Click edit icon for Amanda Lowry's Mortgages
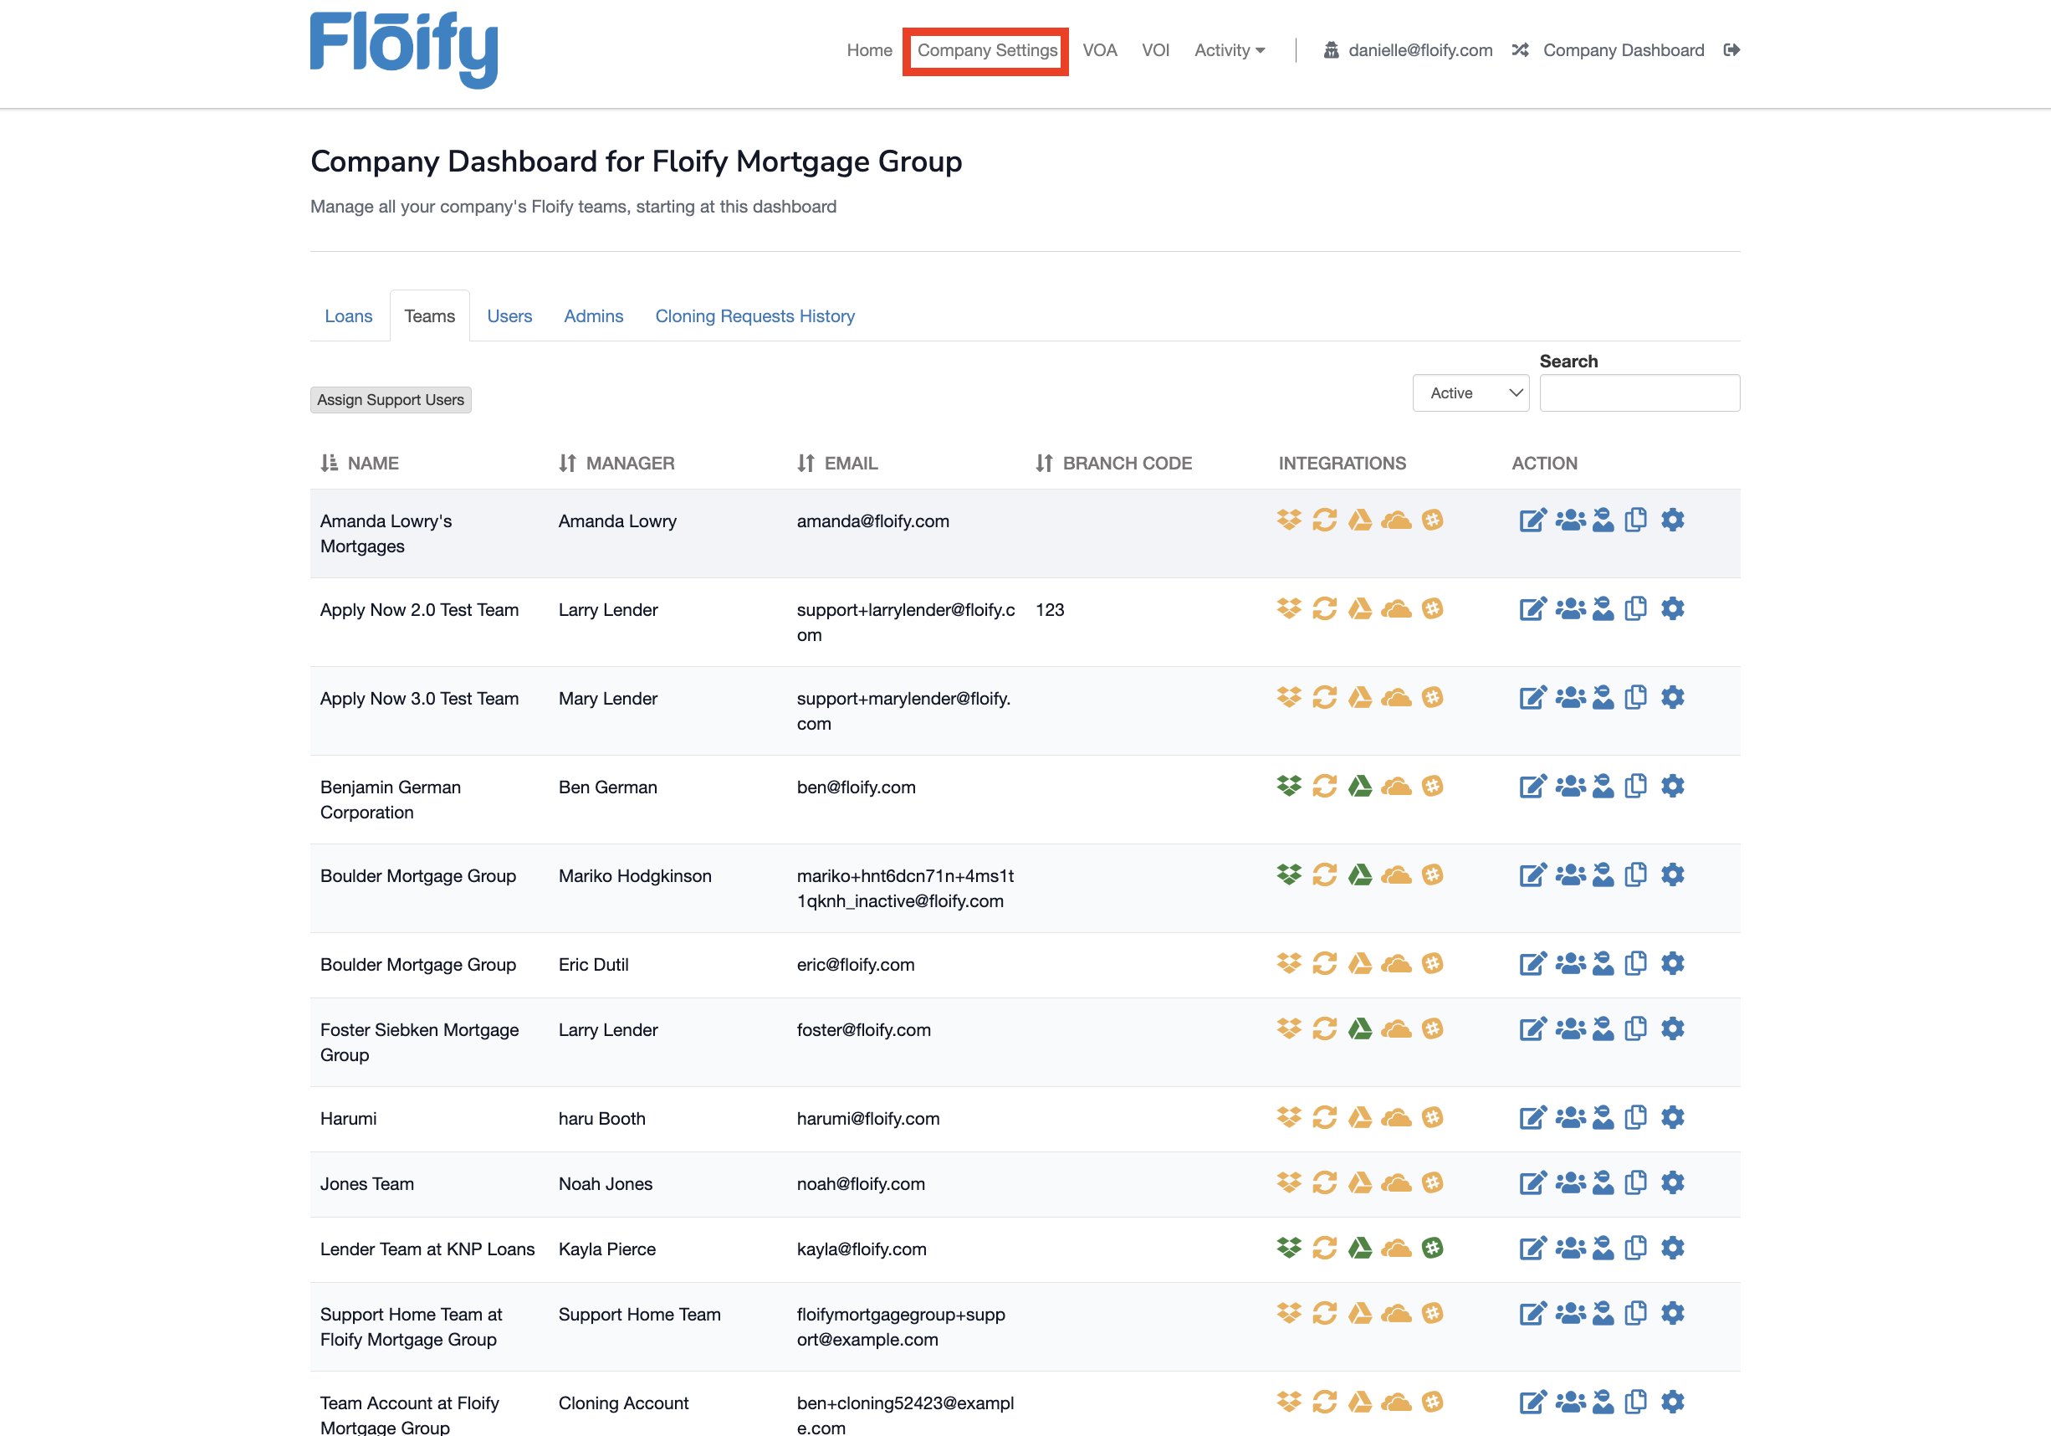This screenshot has width=2051, height=1436. pyautogui.click(x=1531, y=520)
